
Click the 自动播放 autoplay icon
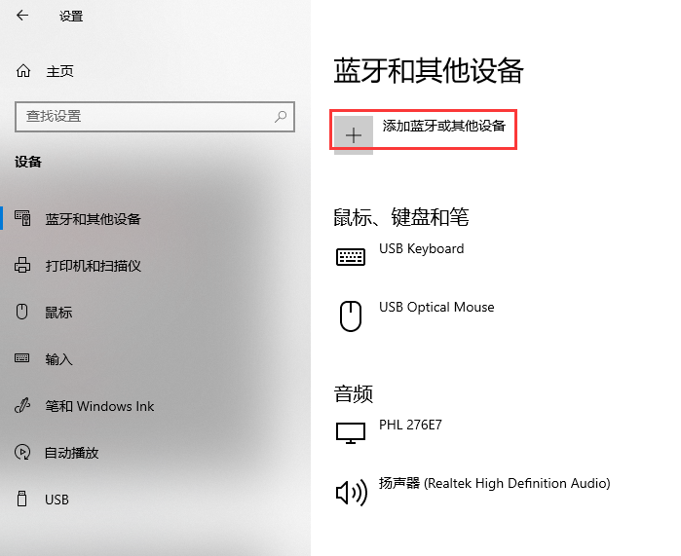(22, 453)
